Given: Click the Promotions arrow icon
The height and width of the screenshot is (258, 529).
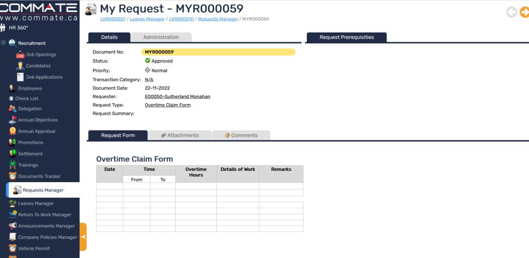Looking at the screenshot, I should coord(12,142).
